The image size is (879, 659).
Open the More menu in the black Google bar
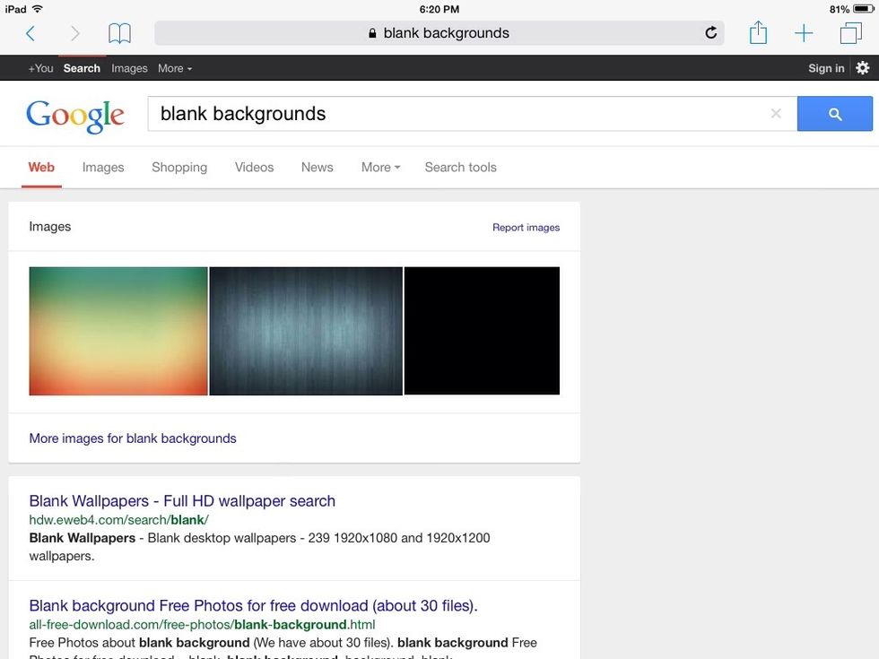pos(174,67)
